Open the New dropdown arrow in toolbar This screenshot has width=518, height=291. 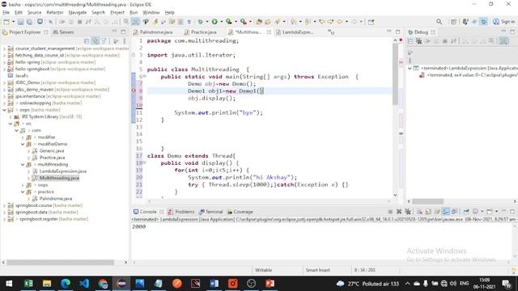click(13, 22)
